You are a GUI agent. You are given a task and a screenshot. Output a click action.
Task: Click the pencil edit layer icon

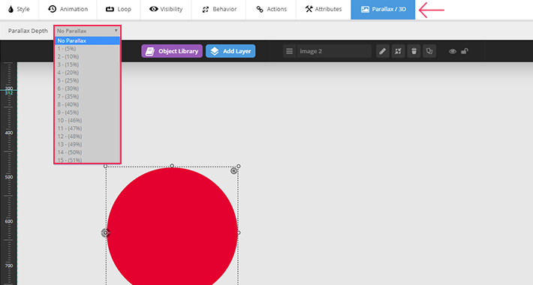[382, 51]
